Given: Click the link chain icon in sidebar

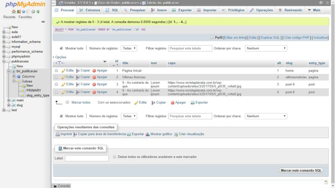Looking at the screenshot, I should click(43, 22).
